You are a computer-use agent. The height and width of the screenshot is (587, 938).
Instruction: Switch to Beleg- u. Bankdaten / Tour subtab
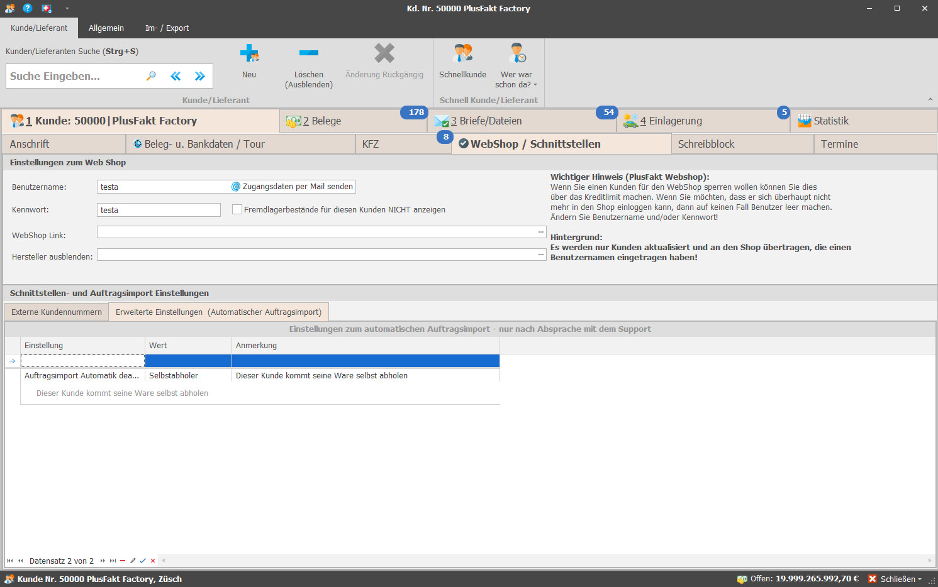[241, 144]
